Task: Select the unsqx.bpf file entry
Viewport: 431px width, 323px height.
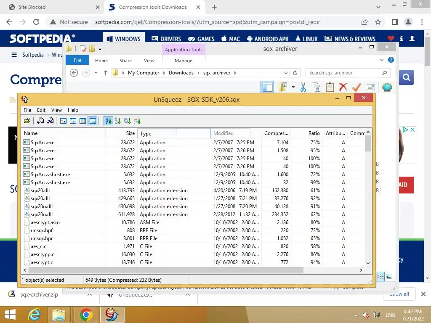Action: point(194,230)
